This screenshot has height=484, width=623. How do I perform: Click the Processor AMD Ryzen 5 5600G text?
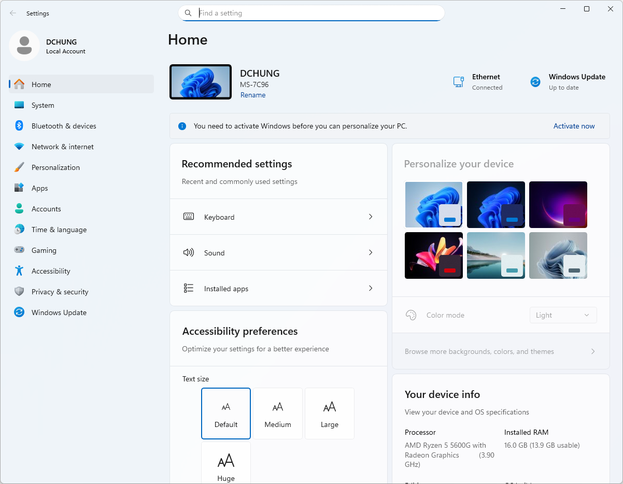[449, 455]
